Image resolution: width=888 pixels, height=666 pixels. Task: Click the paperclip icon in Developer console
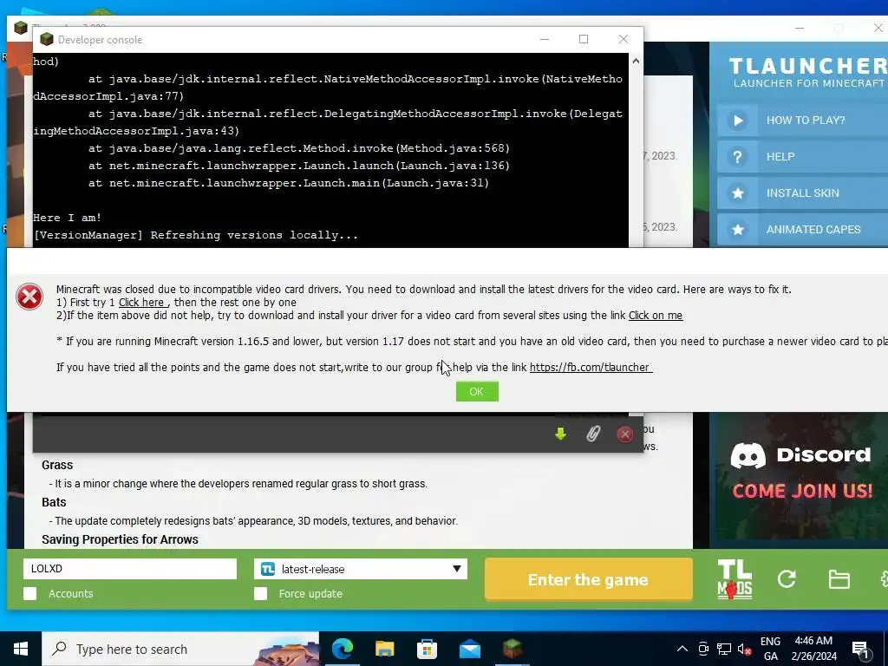[592, 434]
